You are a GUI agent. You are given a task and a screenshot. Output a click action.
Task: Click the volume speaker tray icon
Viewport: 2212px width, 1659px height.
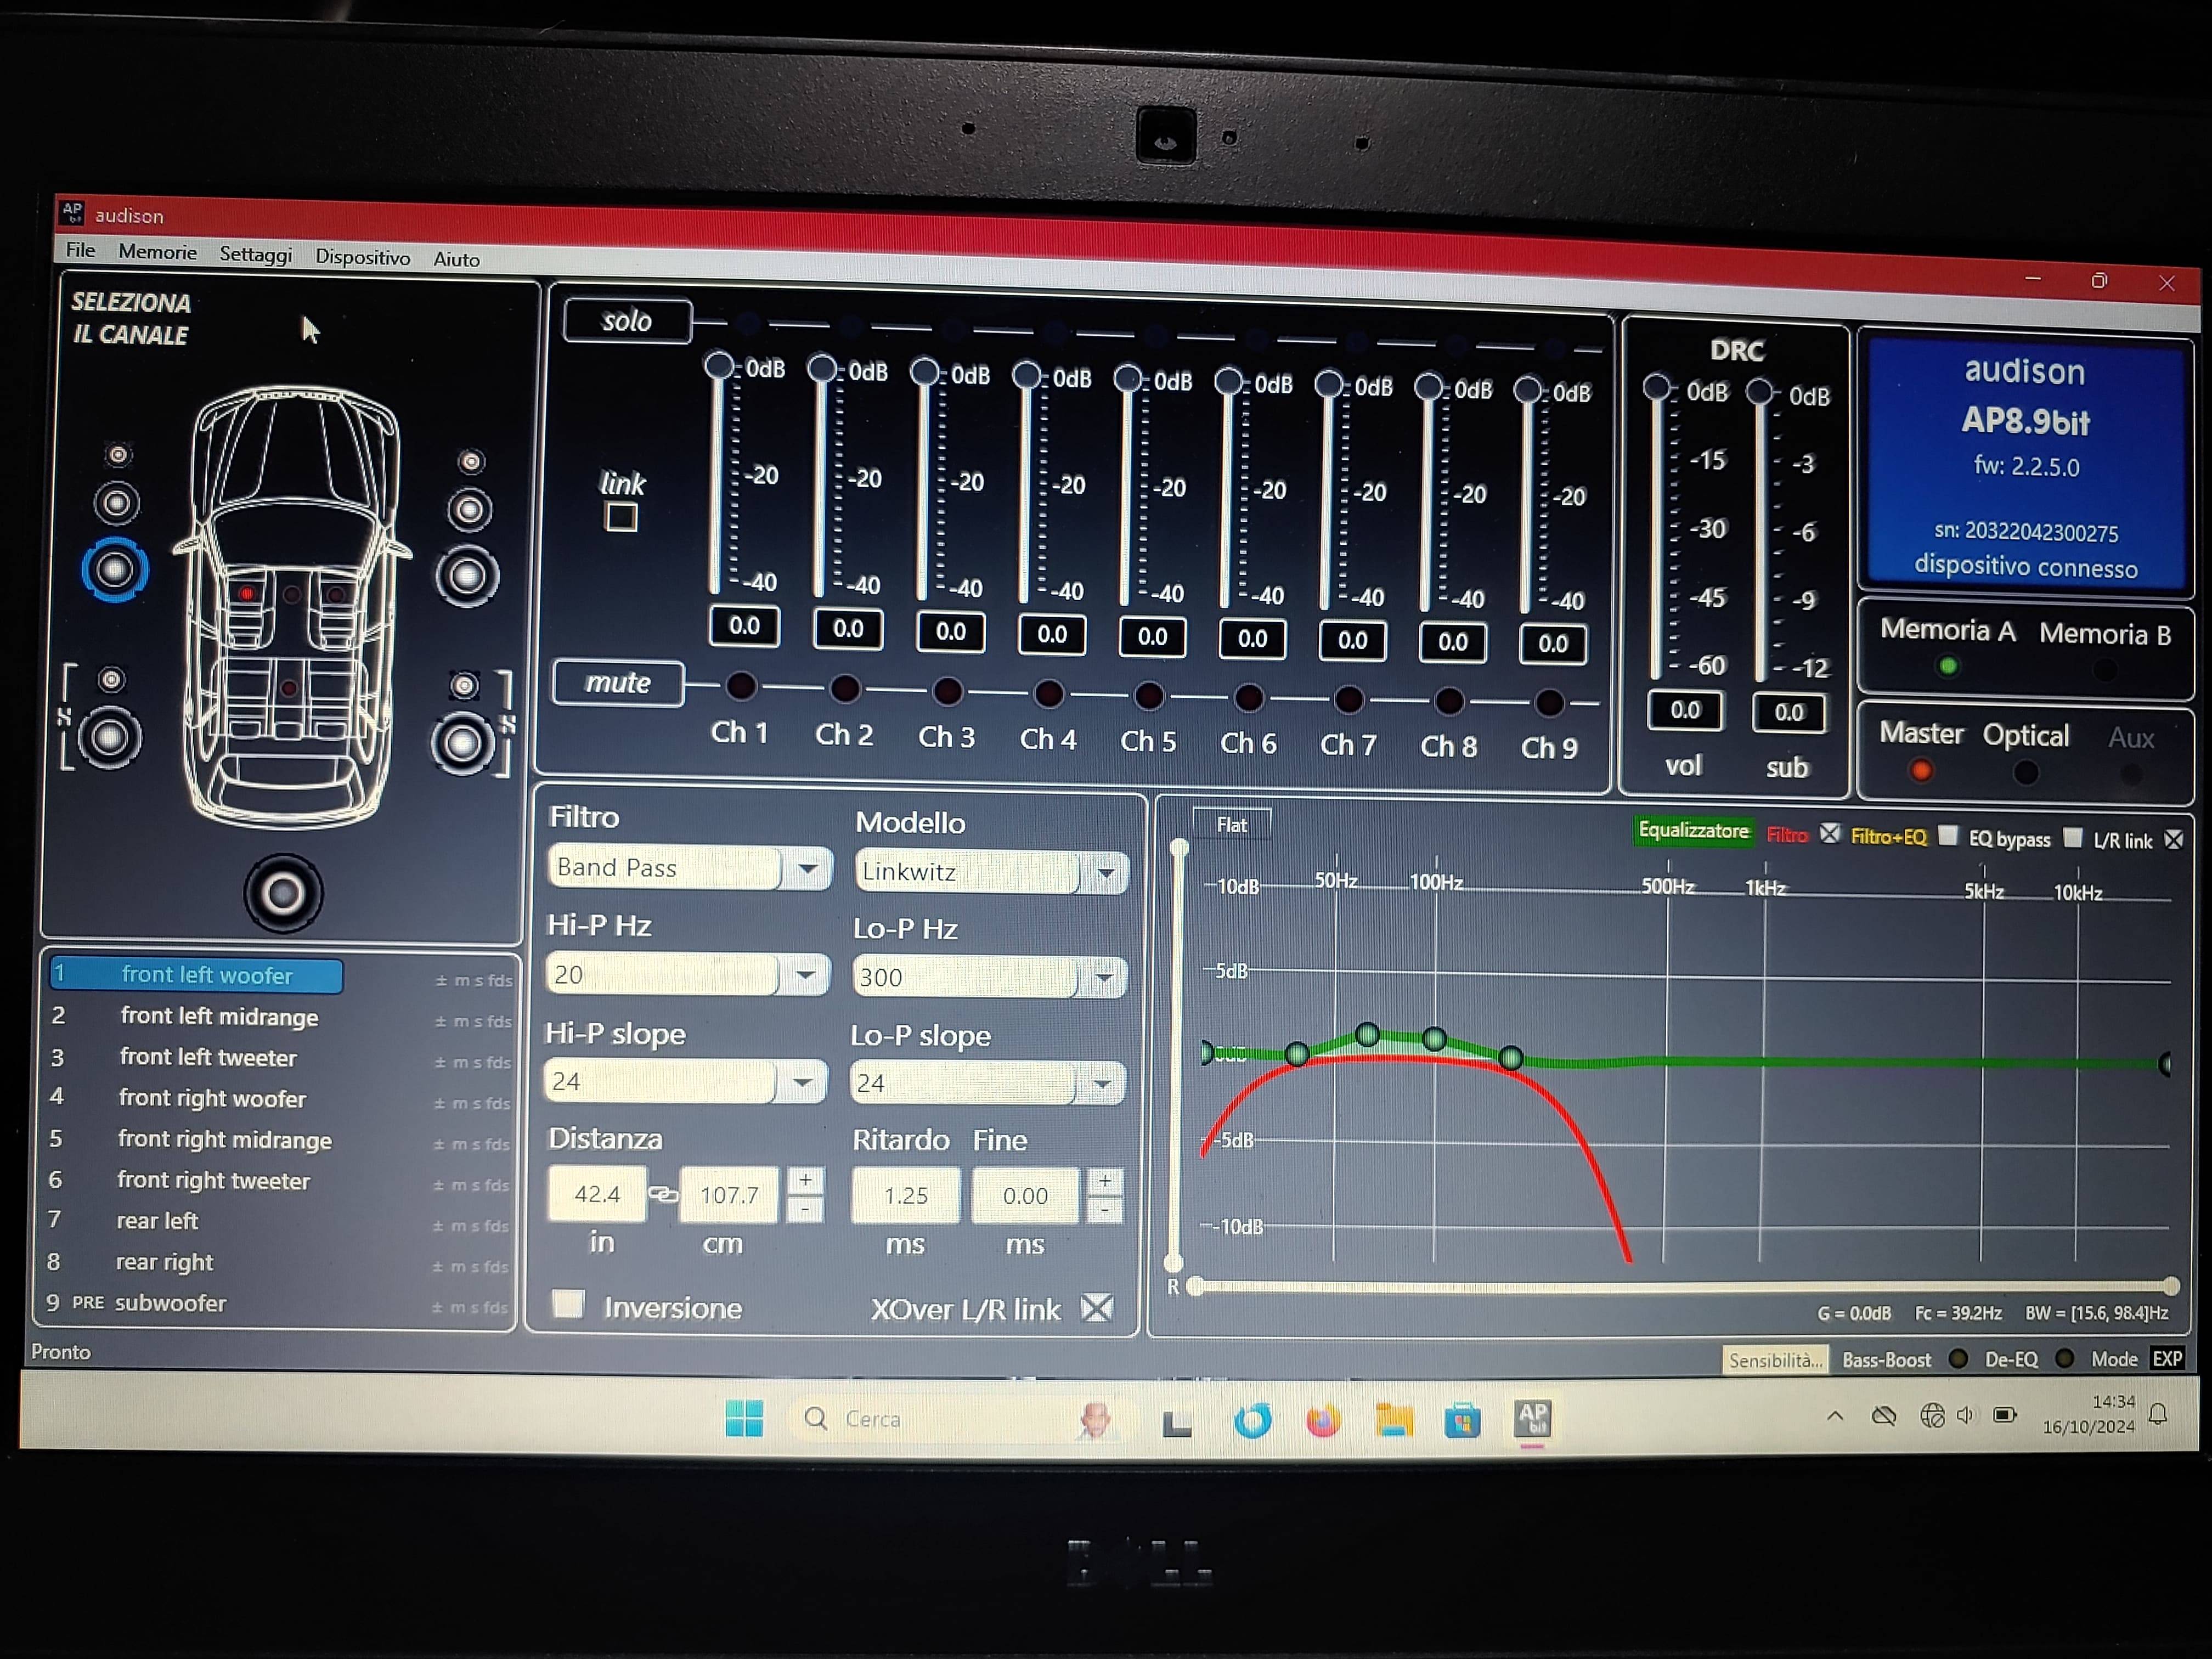coord(1965,1415)
